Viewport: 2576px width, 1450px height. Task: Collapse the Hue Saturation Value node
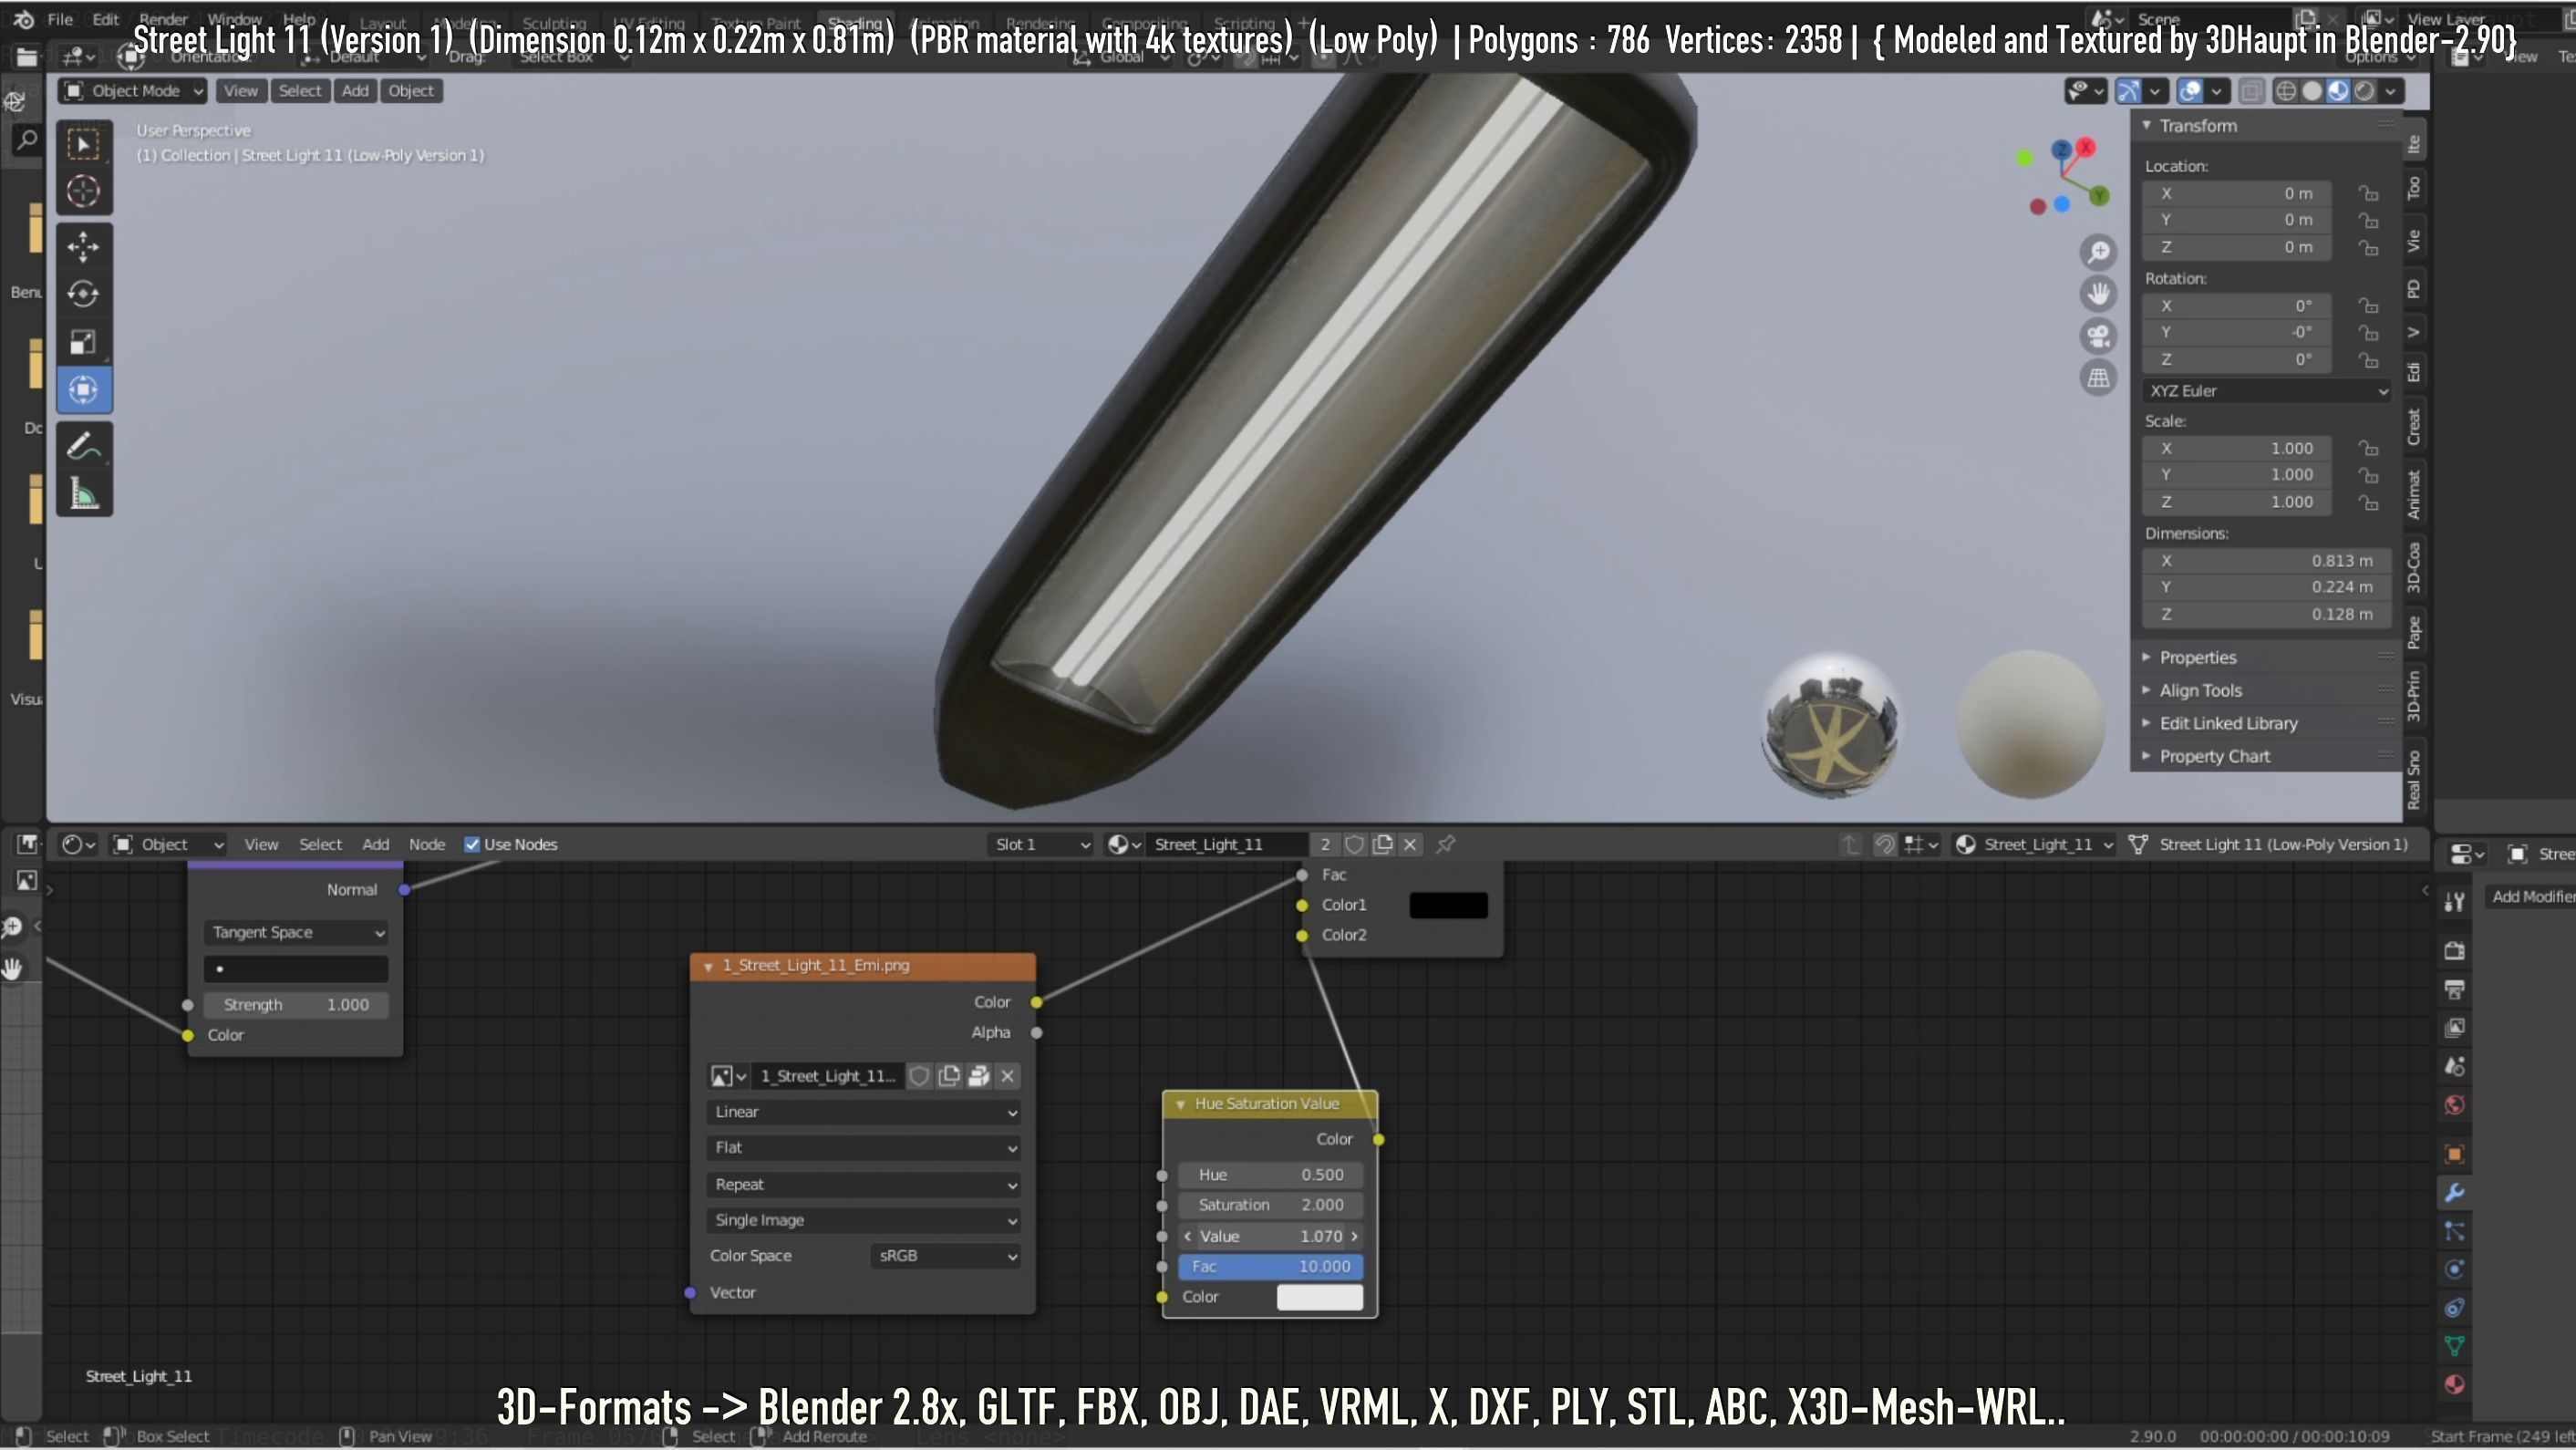coord(1180,1104)
